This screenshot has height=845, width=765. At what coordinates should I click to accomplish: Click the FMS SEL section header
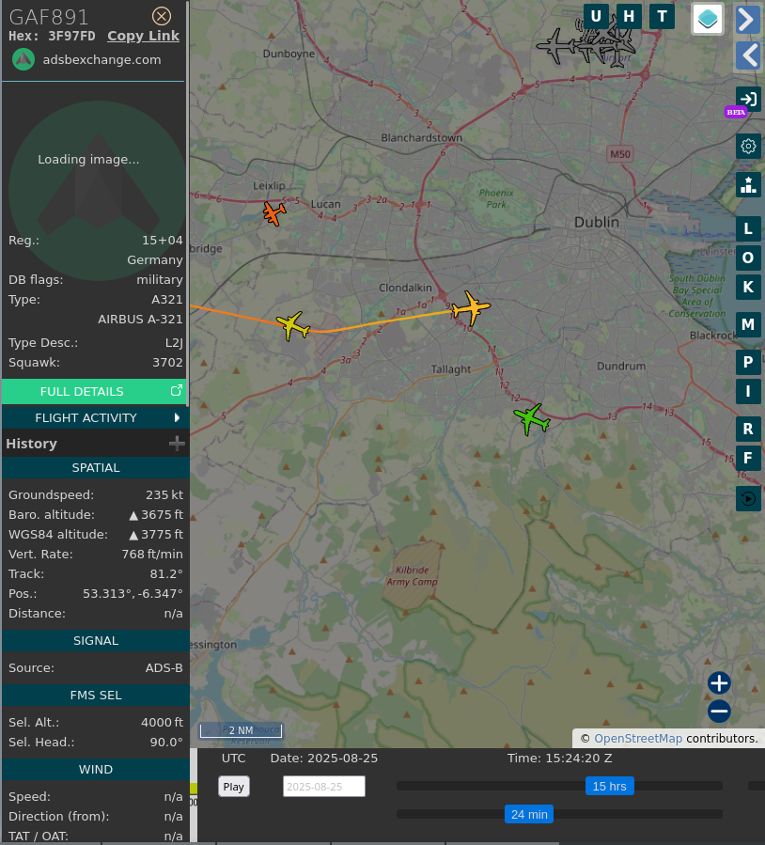click(96, 696)
